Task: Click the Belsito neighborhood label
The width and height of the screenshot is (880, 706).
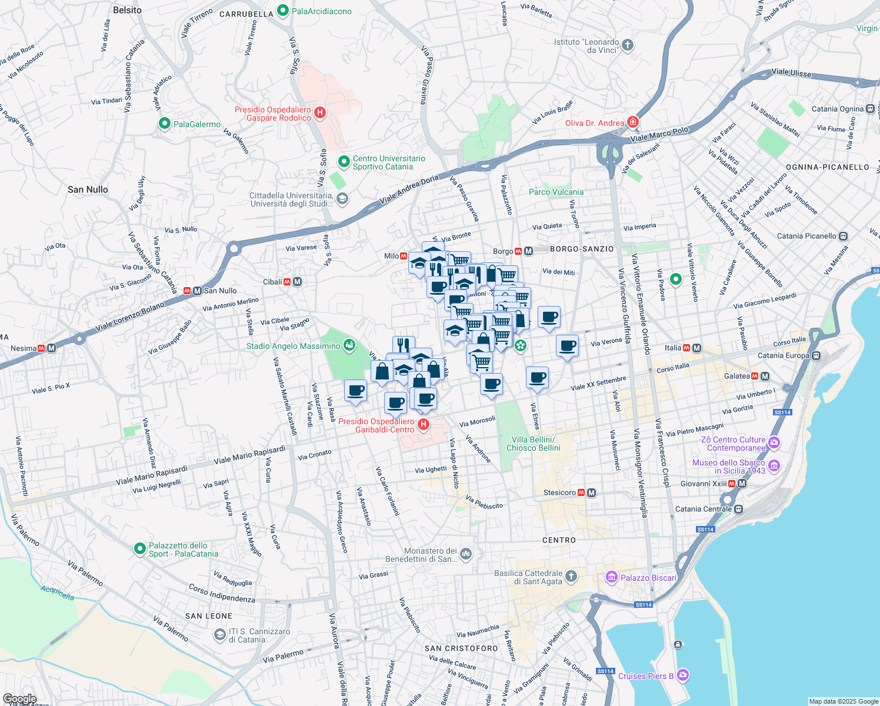Action: pos(128,10)
